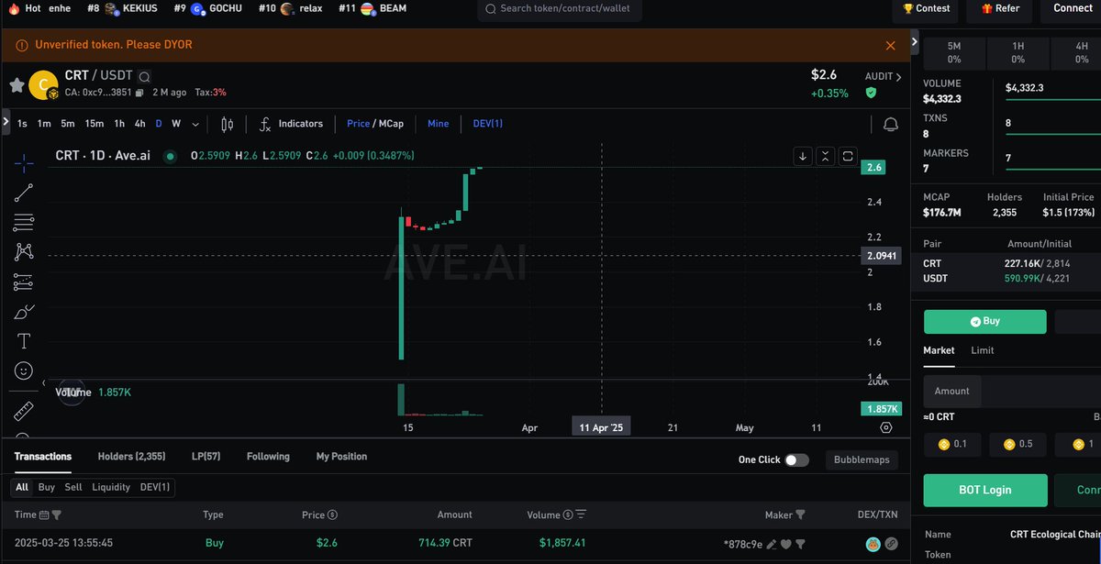Filter transactions to Sell only

pyautogui.click(x=73, y=487)
